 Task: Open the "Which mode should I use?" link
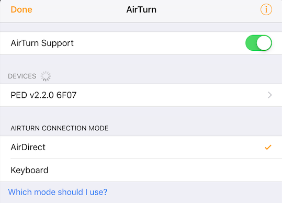click(x=58, y=192)
